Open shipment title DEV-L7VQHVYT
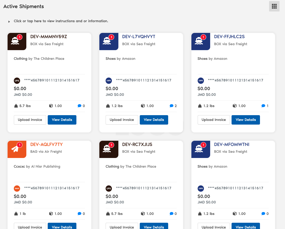The image size is (285, 229). tap(139, 37)
